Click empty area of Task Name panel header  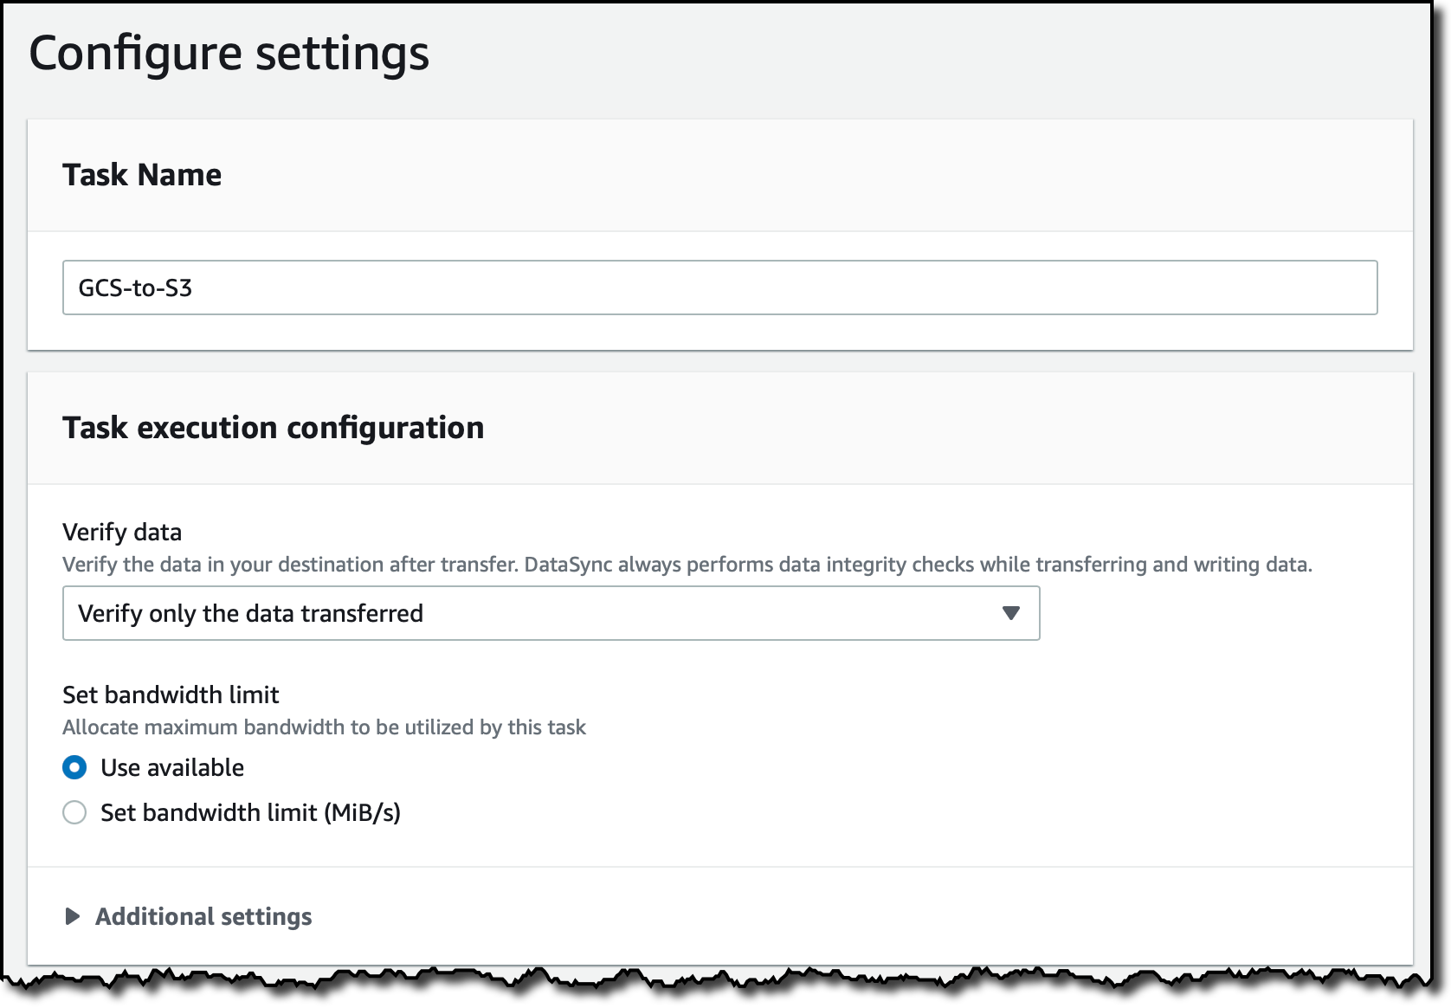pos(779,175)
